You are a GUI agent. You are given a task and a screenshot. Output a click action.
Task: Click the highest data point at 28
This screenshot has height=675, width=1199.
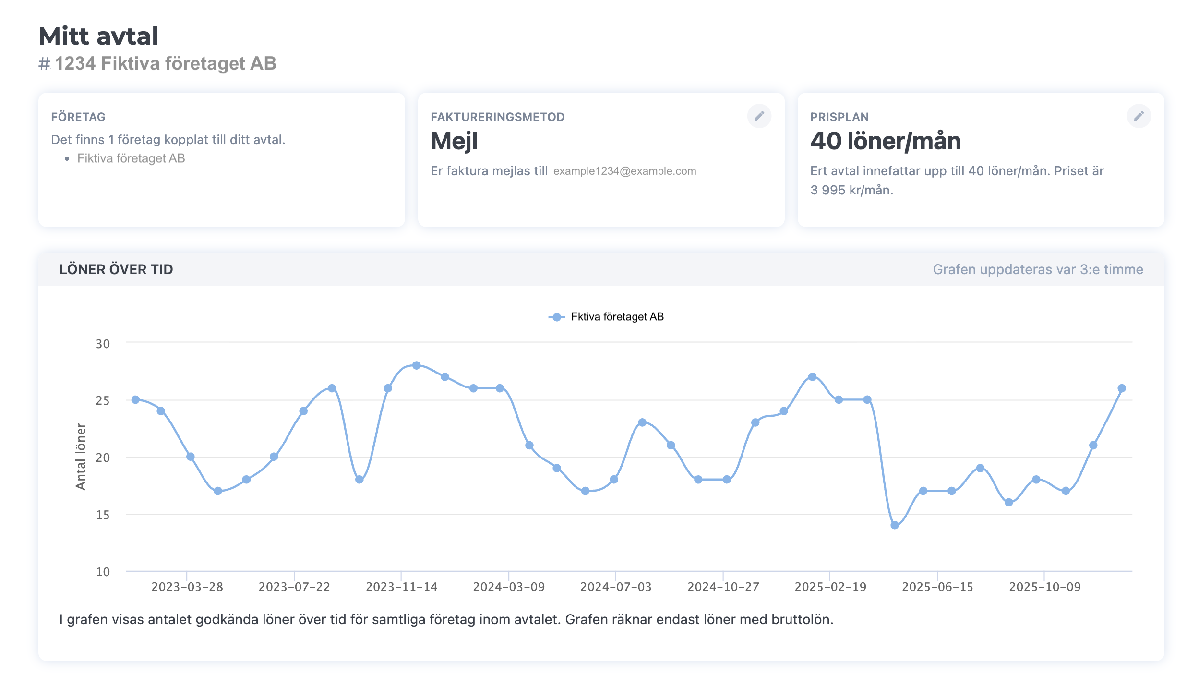pos(416,365)
